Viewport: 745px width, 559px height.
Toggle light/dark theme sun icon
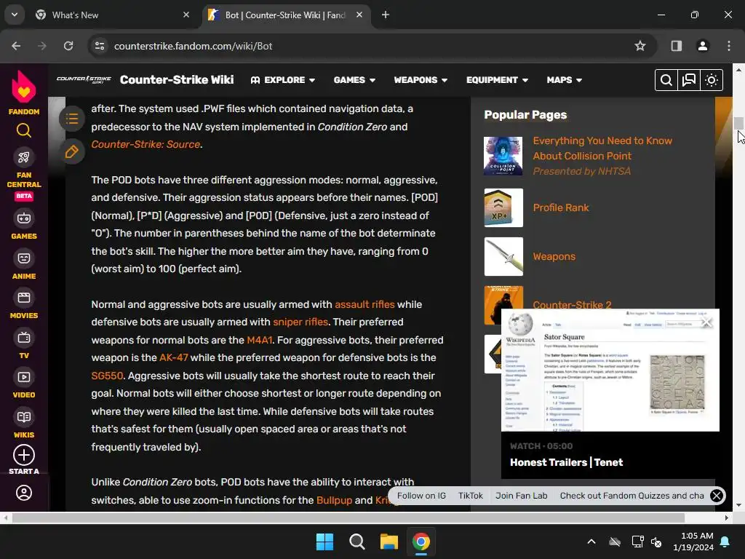click(x=712, y=80)
